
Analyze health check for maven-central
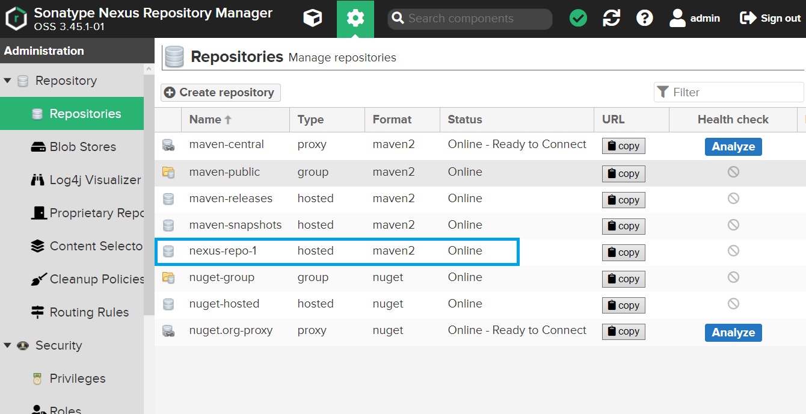point(733,147)
